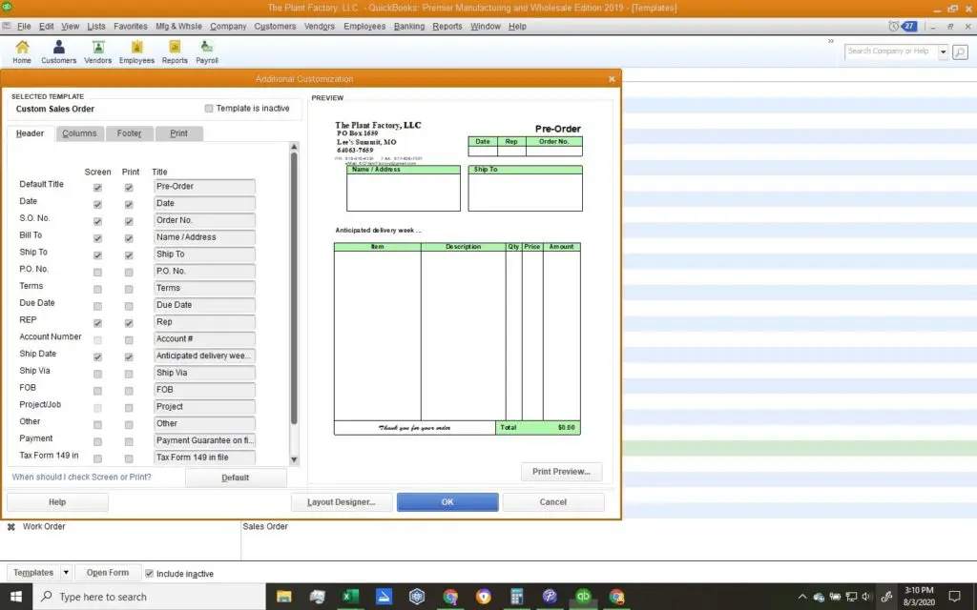Toggle Print checkbox for Ship Date
The image size is (977, 610).
129,356
